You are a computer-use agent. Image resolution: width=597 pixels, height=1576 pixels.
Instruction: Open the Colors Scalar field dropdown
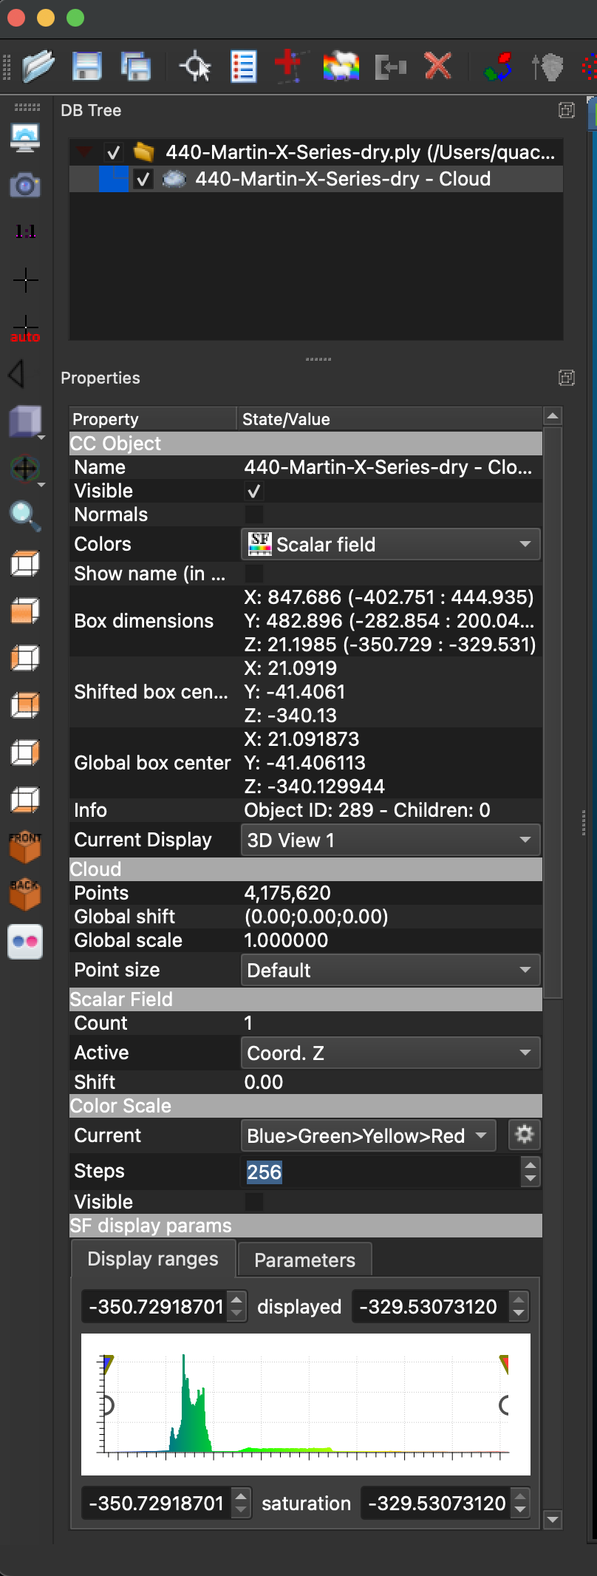click(391, 544)
